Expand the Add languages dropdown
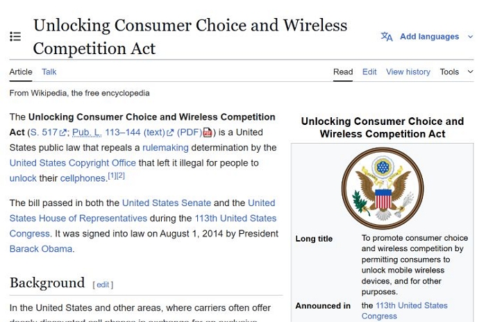 tap(470, 37)
